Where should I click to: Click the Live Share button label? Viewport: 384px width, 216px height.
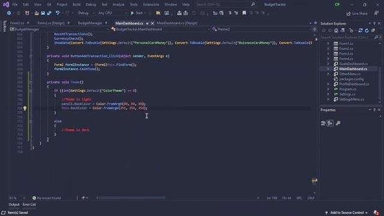(360, 14)
